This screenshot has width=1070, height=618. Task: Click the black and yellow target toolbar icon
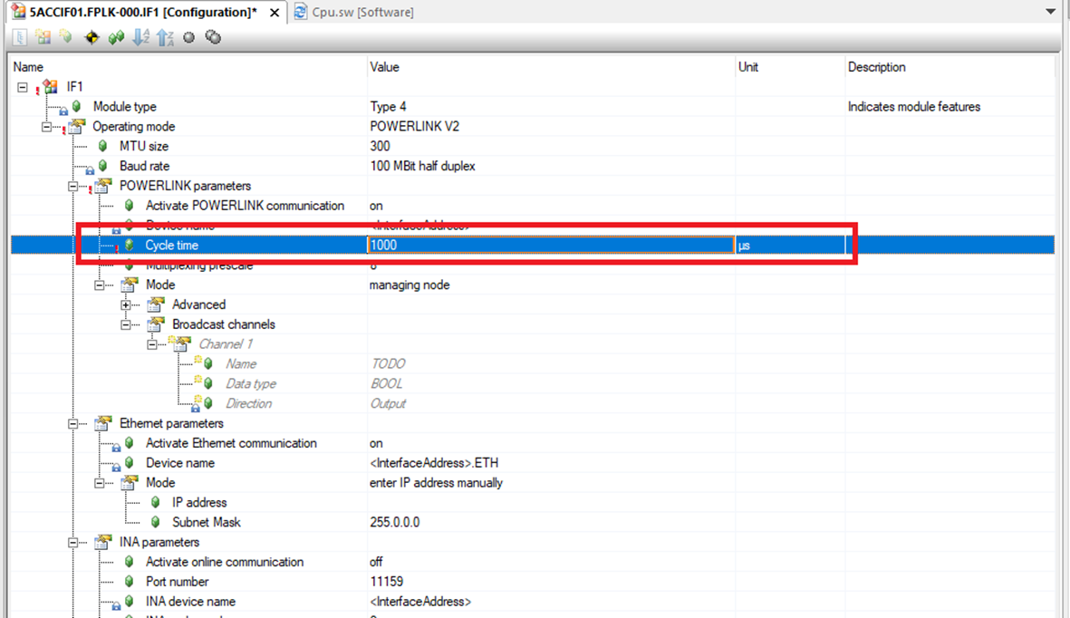pyautogui.click(x=92, y=38)
